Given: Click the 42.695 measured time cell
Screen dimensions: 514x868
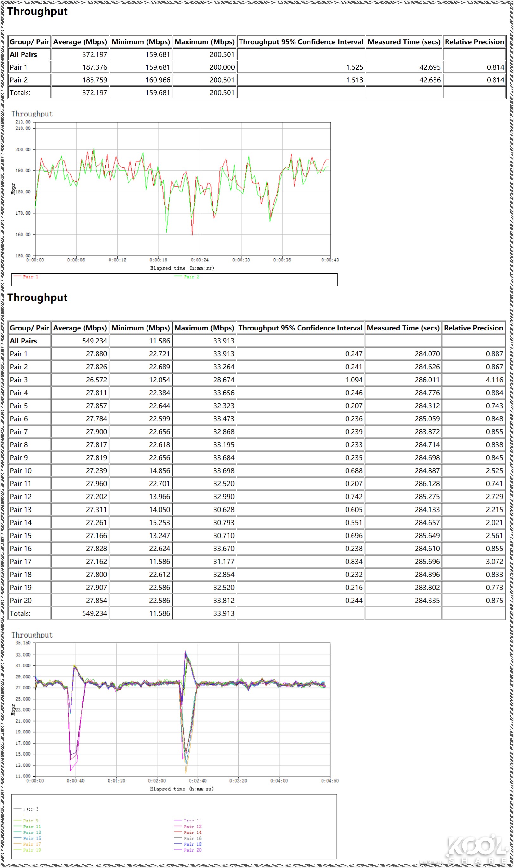Looking at the screenshot, I should [404, 67].
